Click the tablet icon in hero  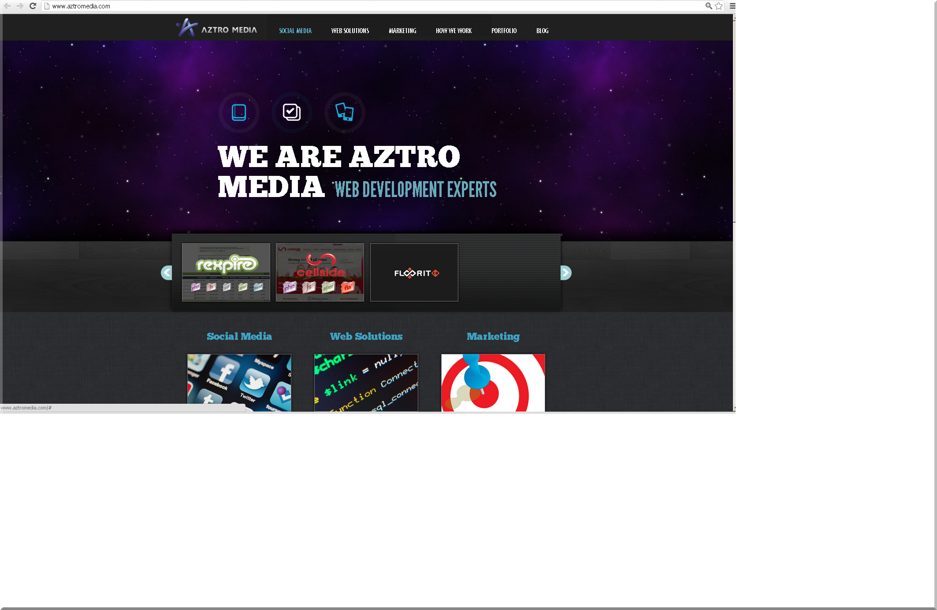click(x=239, y=112)
